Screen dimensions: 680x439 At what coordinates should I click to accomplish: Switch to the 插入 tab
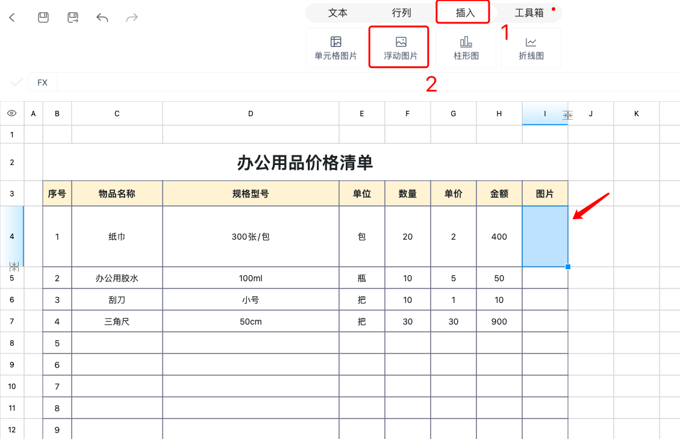465,13
